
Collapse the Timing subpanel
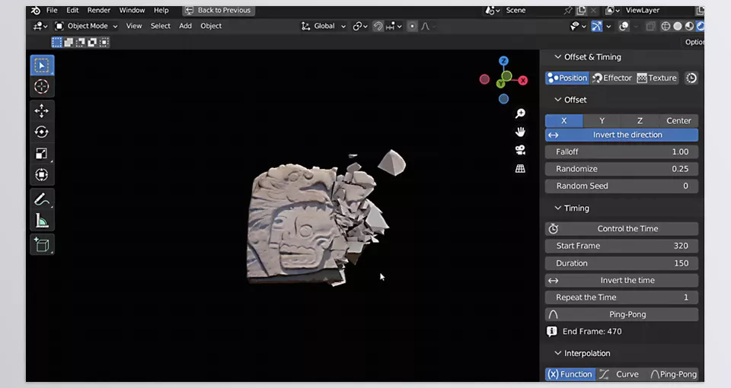557,208
